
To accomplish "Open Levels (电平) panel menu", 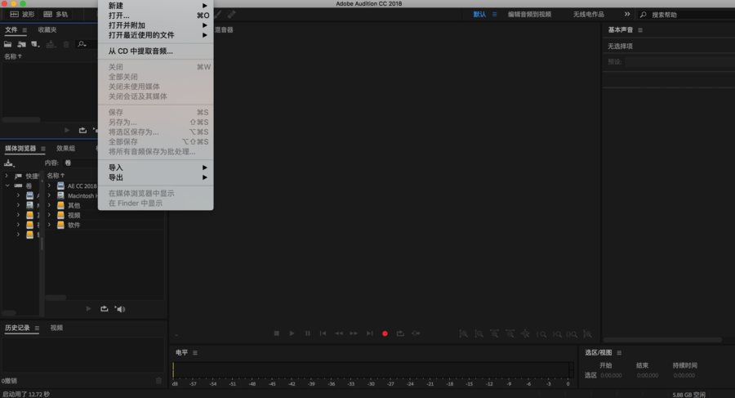I will (x=195, y=353).
